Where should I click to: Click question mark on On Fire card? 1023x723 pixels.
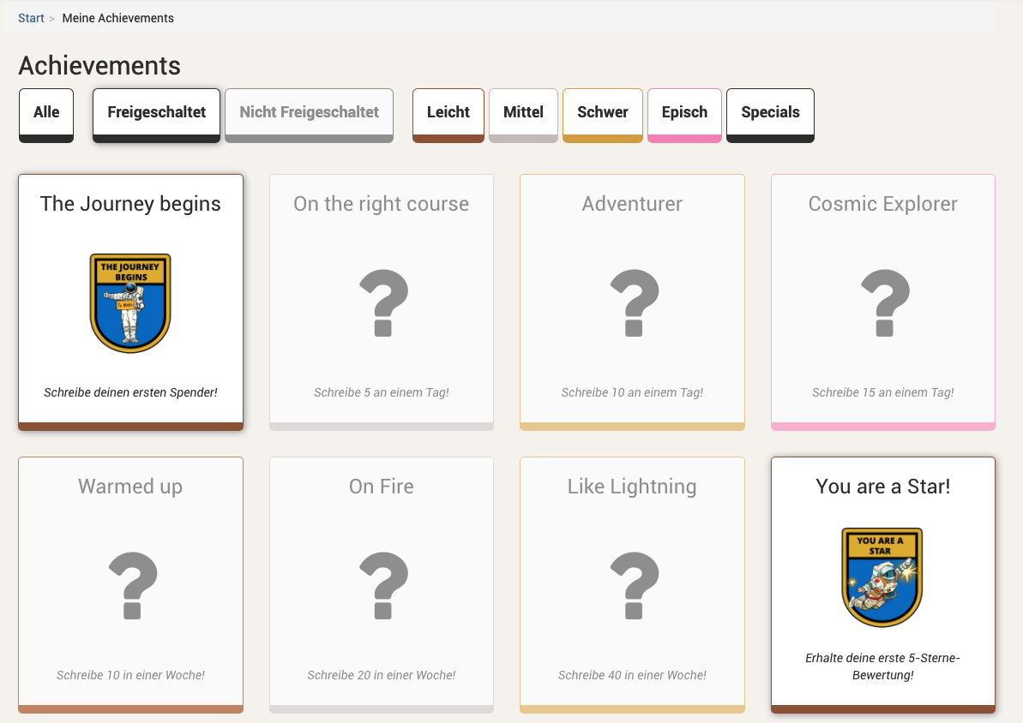[383, 585]
